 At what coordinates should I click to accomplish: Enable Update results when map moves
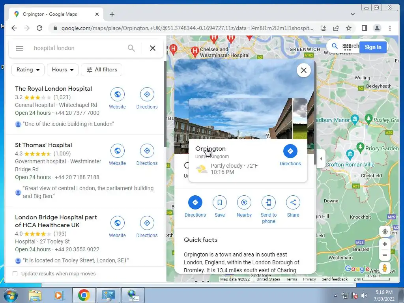click(x=15, y=274)
